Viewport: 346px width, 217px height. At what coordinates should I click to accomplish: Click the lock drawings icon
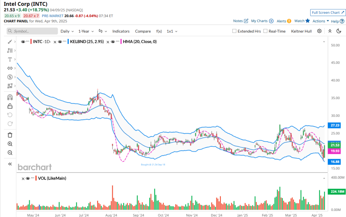pyautogui.click(x=10, y=106)
